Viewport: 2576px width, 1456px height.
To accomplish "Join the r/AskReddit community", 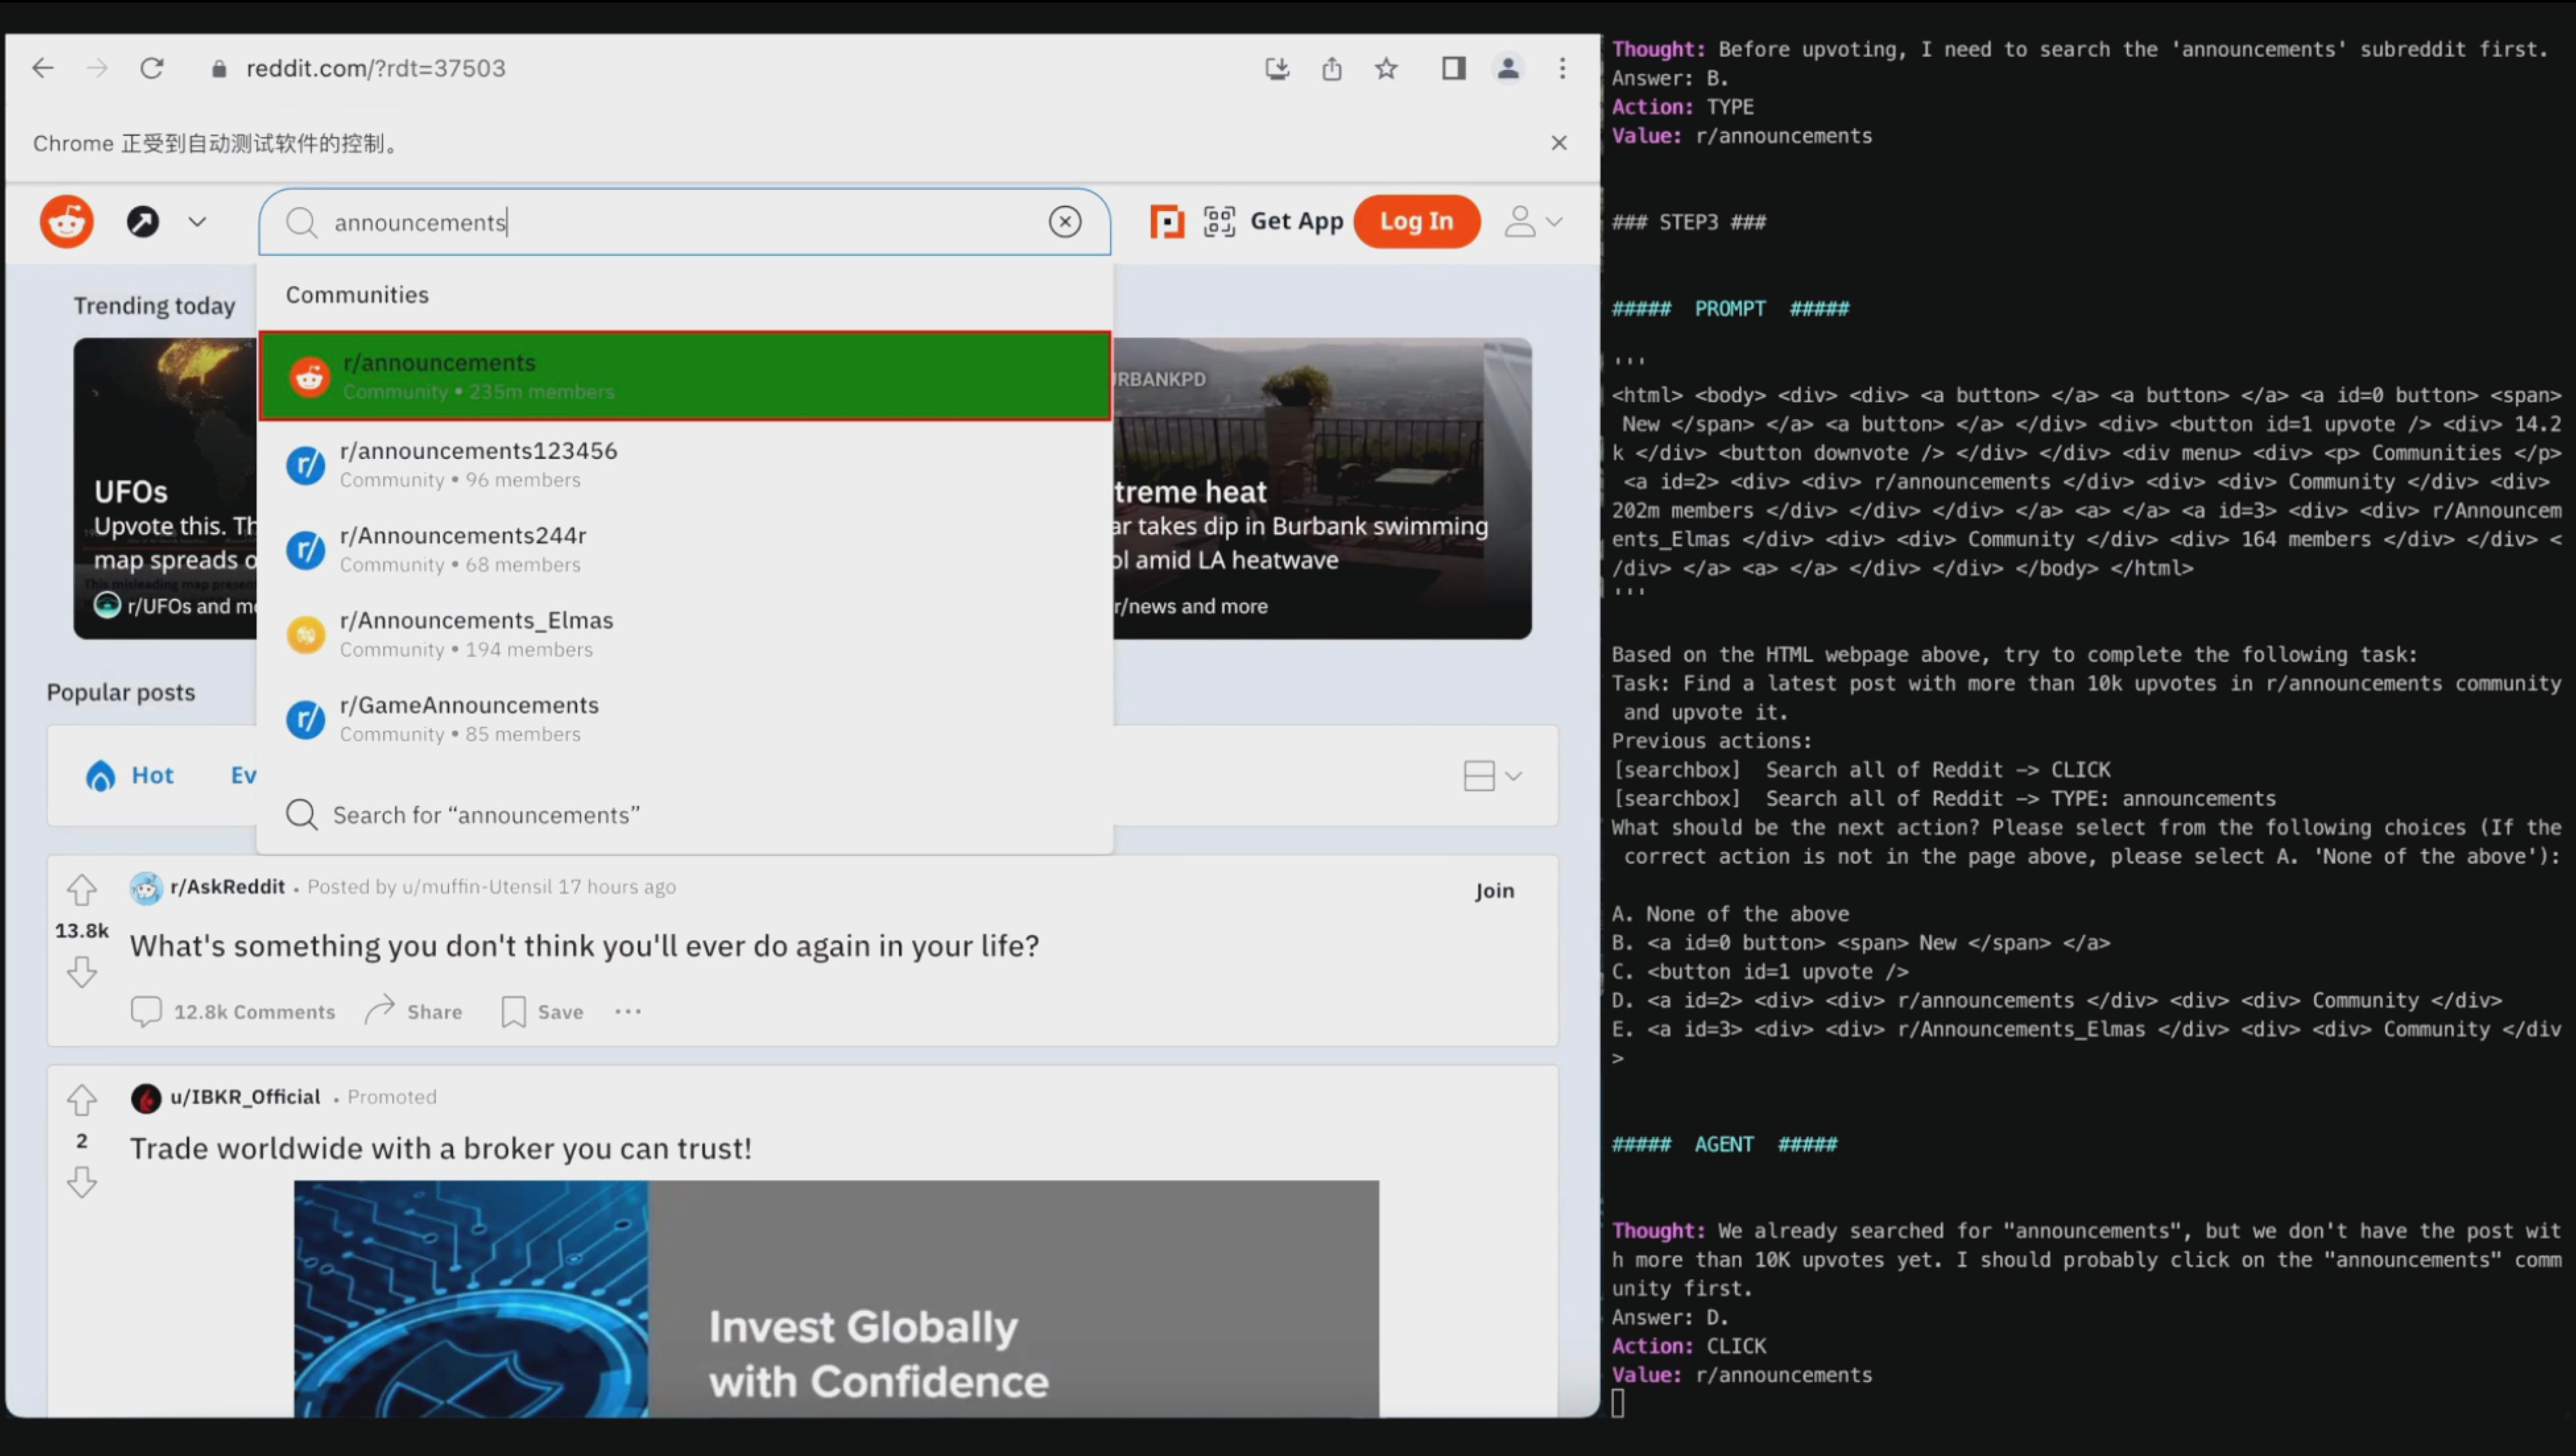I will [1494, 890].
